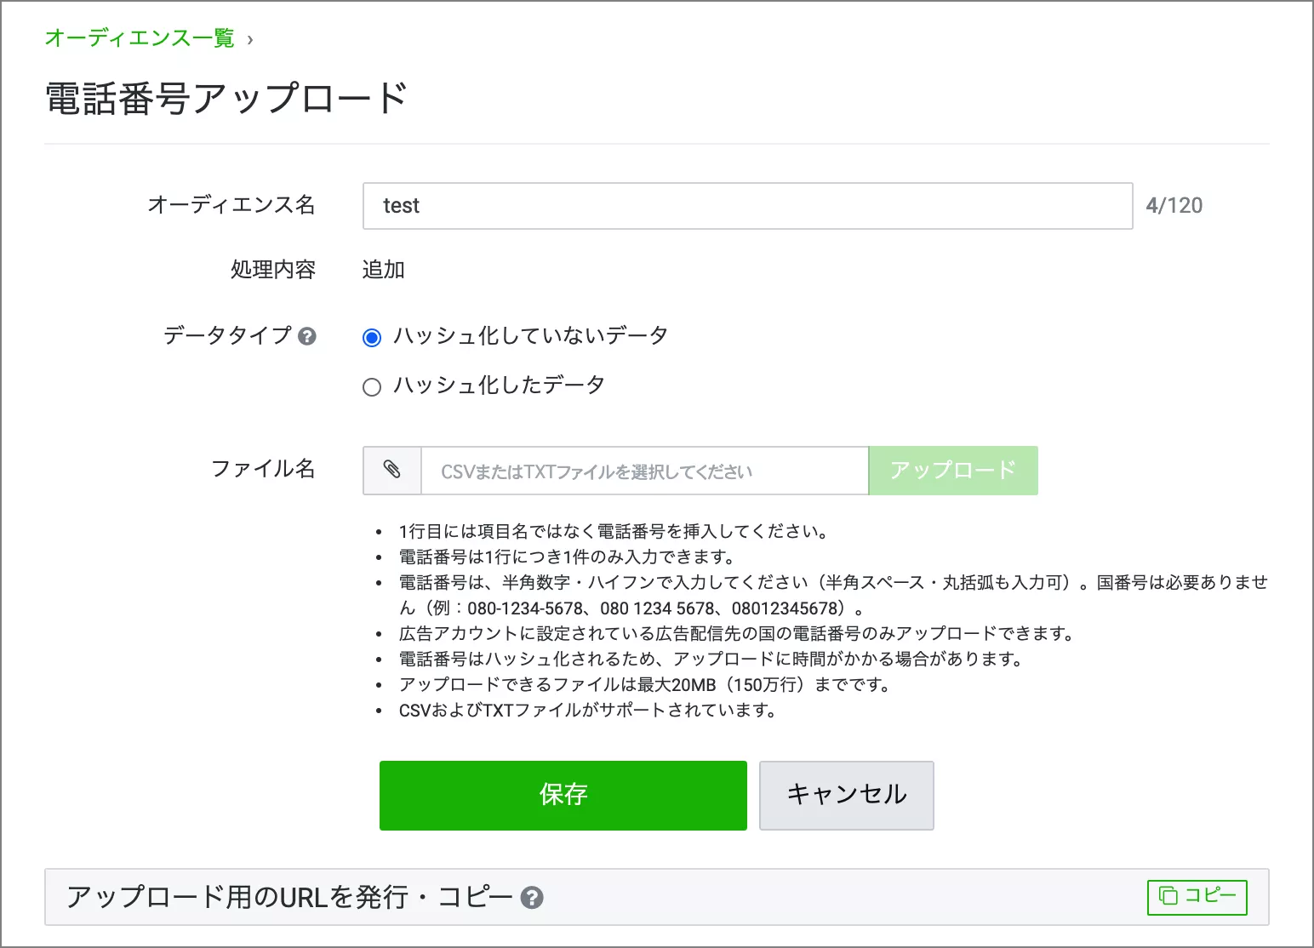Expand the アップロード用のURLを発行・コピー section header

coord(289,897)
